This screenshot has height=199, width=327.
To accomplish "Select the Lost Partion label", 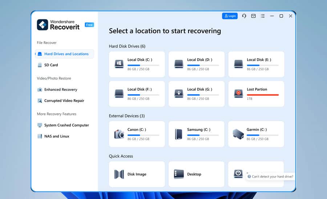I will click(257, 89).
